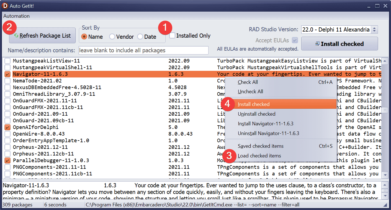Click the Name/description contains filter field
The width and height of the screenshot is (391, 210).
click(143, 50)
